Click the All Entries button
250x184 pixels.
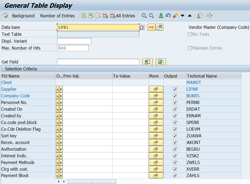pos(123,16)
